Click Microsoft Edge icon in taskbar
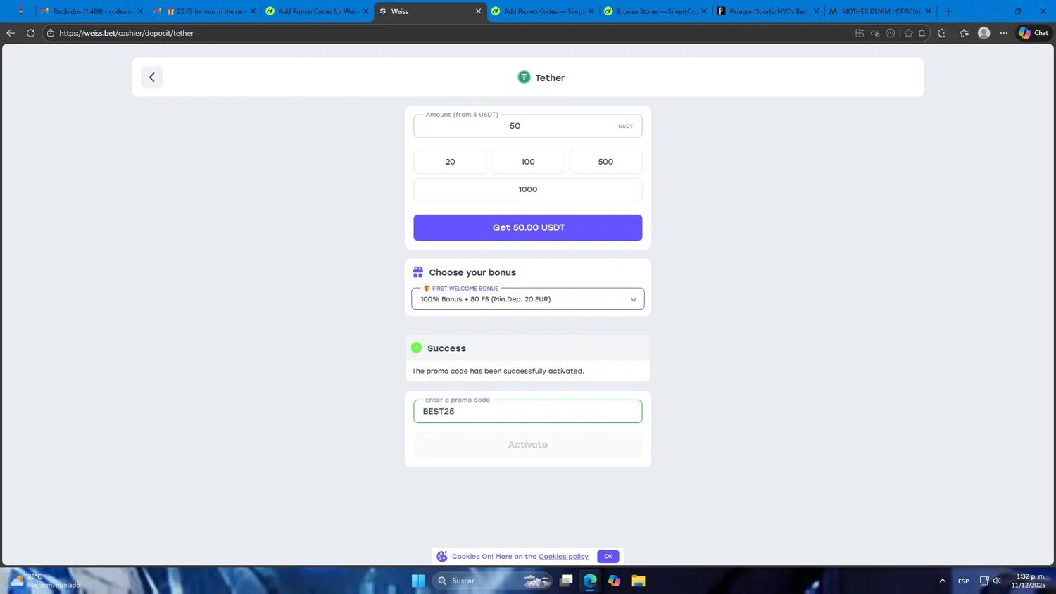Viewport: 1056px width, 594px height. [590, 581]
